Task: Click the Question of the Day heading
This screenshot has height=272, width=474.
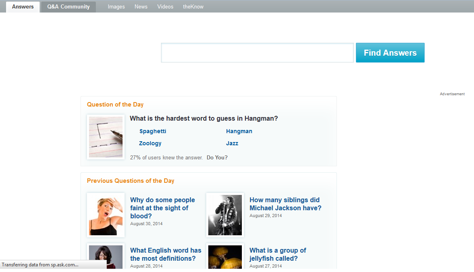Action: [x=115, y=105]
